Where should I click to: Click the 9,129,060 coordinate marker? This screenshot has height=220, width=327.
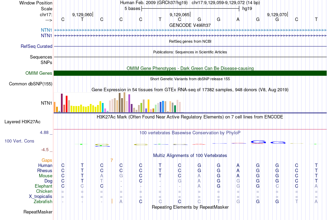[x=82, y=14]
